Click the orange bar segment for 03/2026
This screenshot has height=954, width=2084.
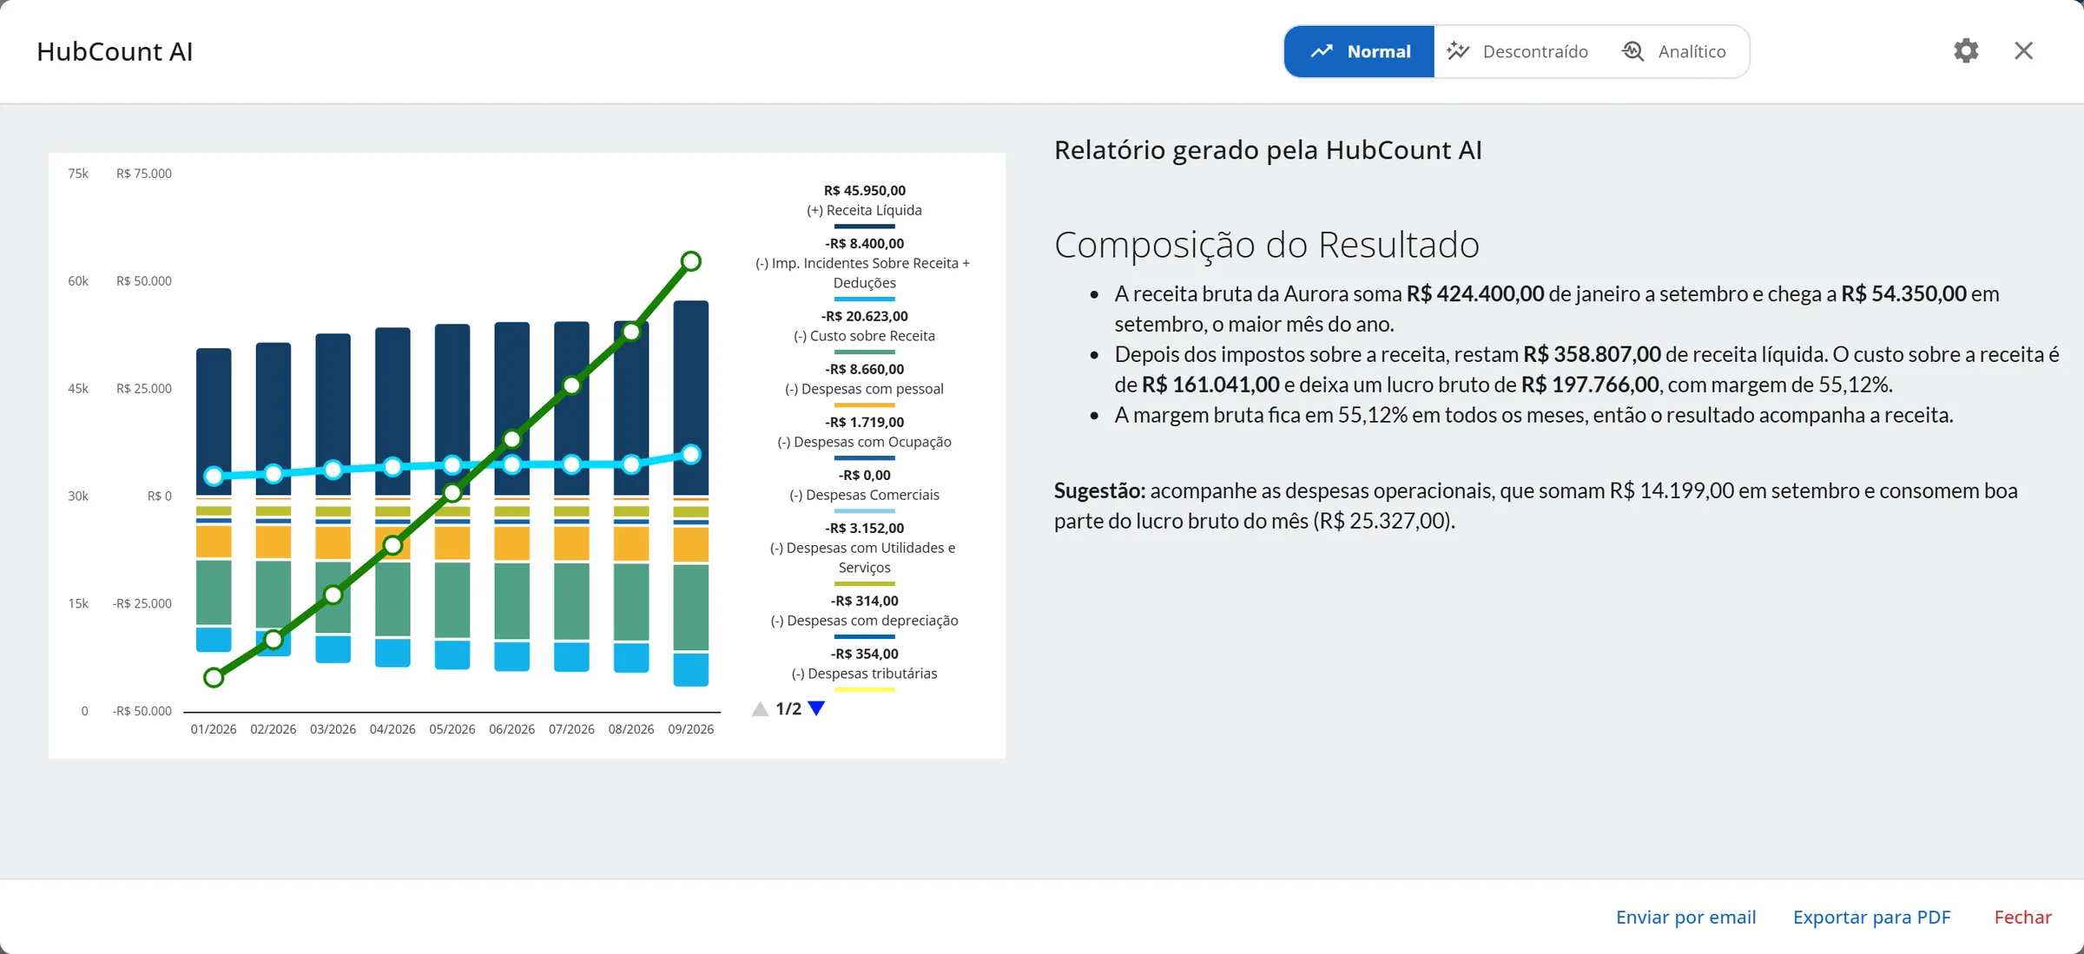(x=333, y=543)
